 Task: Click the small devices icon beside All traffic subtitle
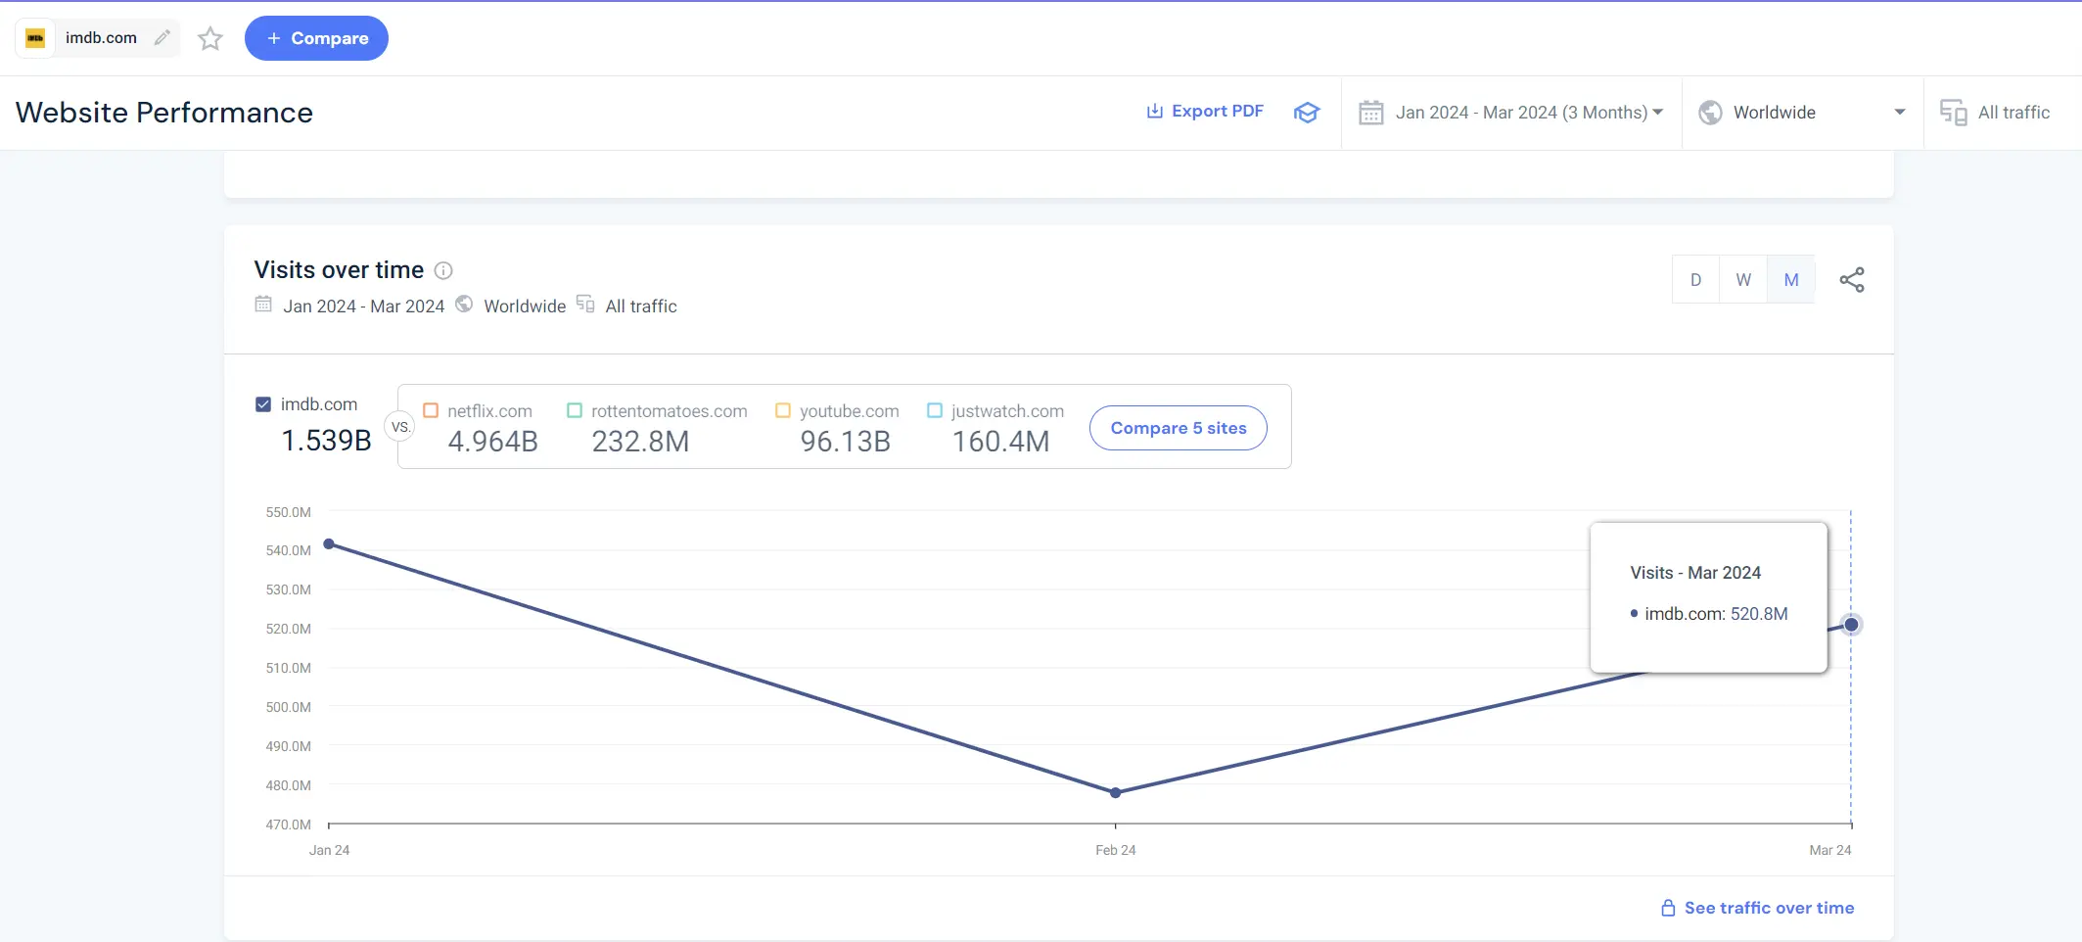[585, 304]
